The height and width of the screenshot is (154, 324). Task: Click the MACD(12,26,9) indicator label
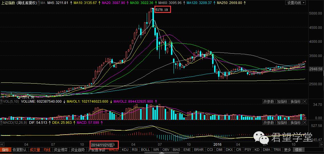tap(14, 123)
